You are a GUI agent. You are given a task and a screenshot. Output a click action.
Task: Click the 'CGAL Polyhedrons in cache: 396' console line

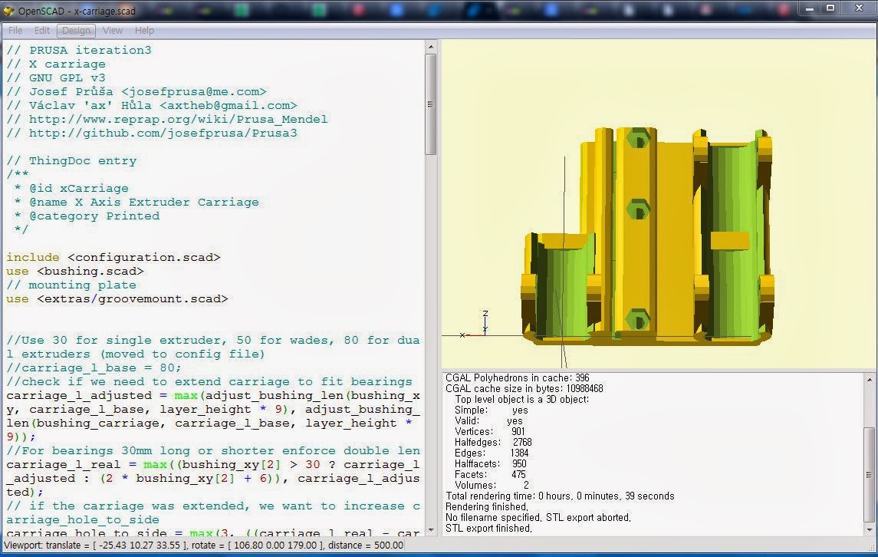(518, 377)
